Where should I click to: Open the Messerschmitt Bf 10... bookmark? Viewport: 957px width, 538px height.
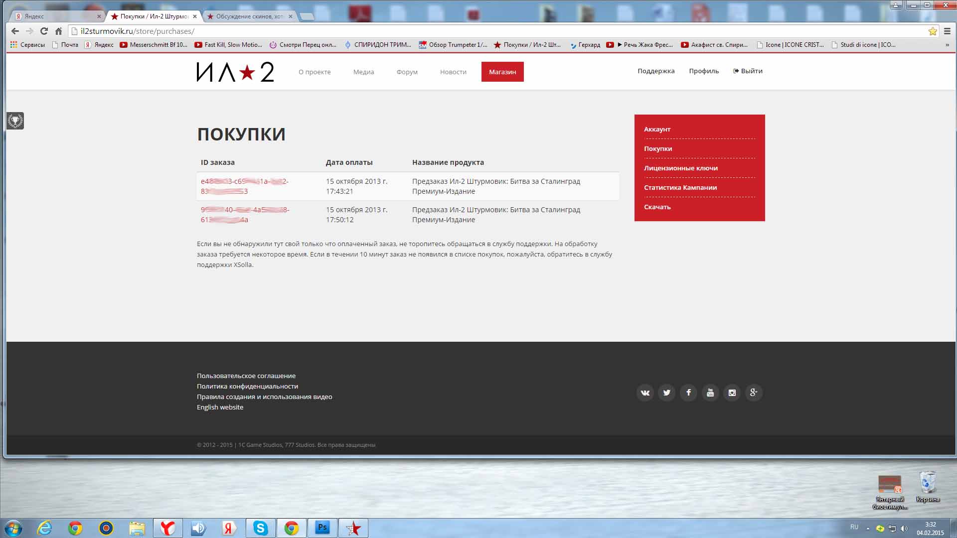tap(154, 45)
